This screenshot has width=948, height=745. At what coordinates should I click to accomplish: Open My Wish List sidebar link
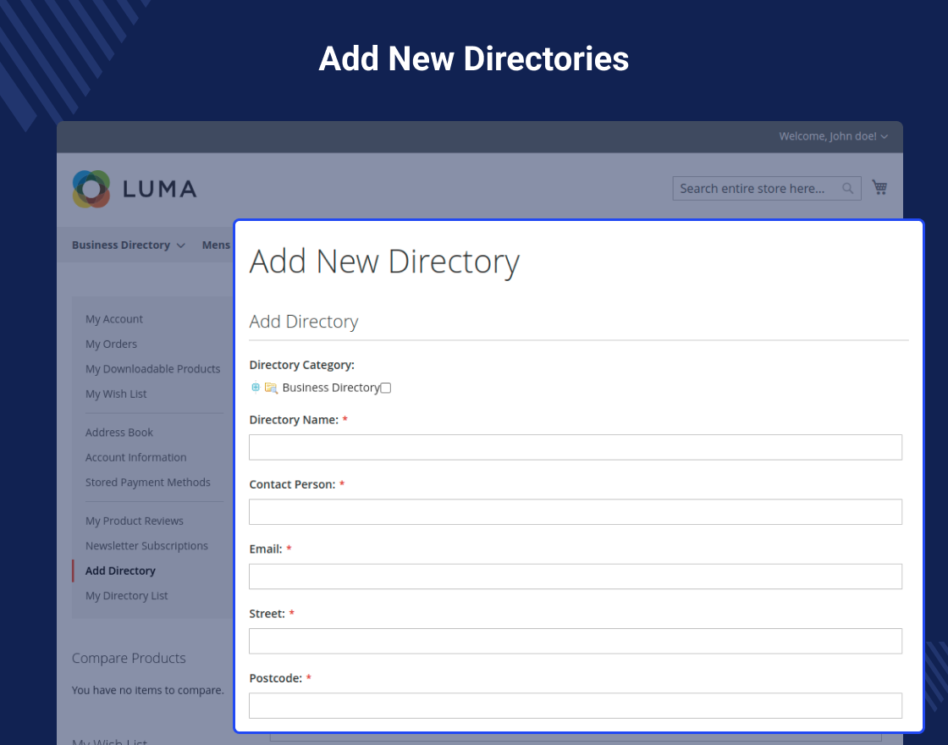[x=116, y=394]
